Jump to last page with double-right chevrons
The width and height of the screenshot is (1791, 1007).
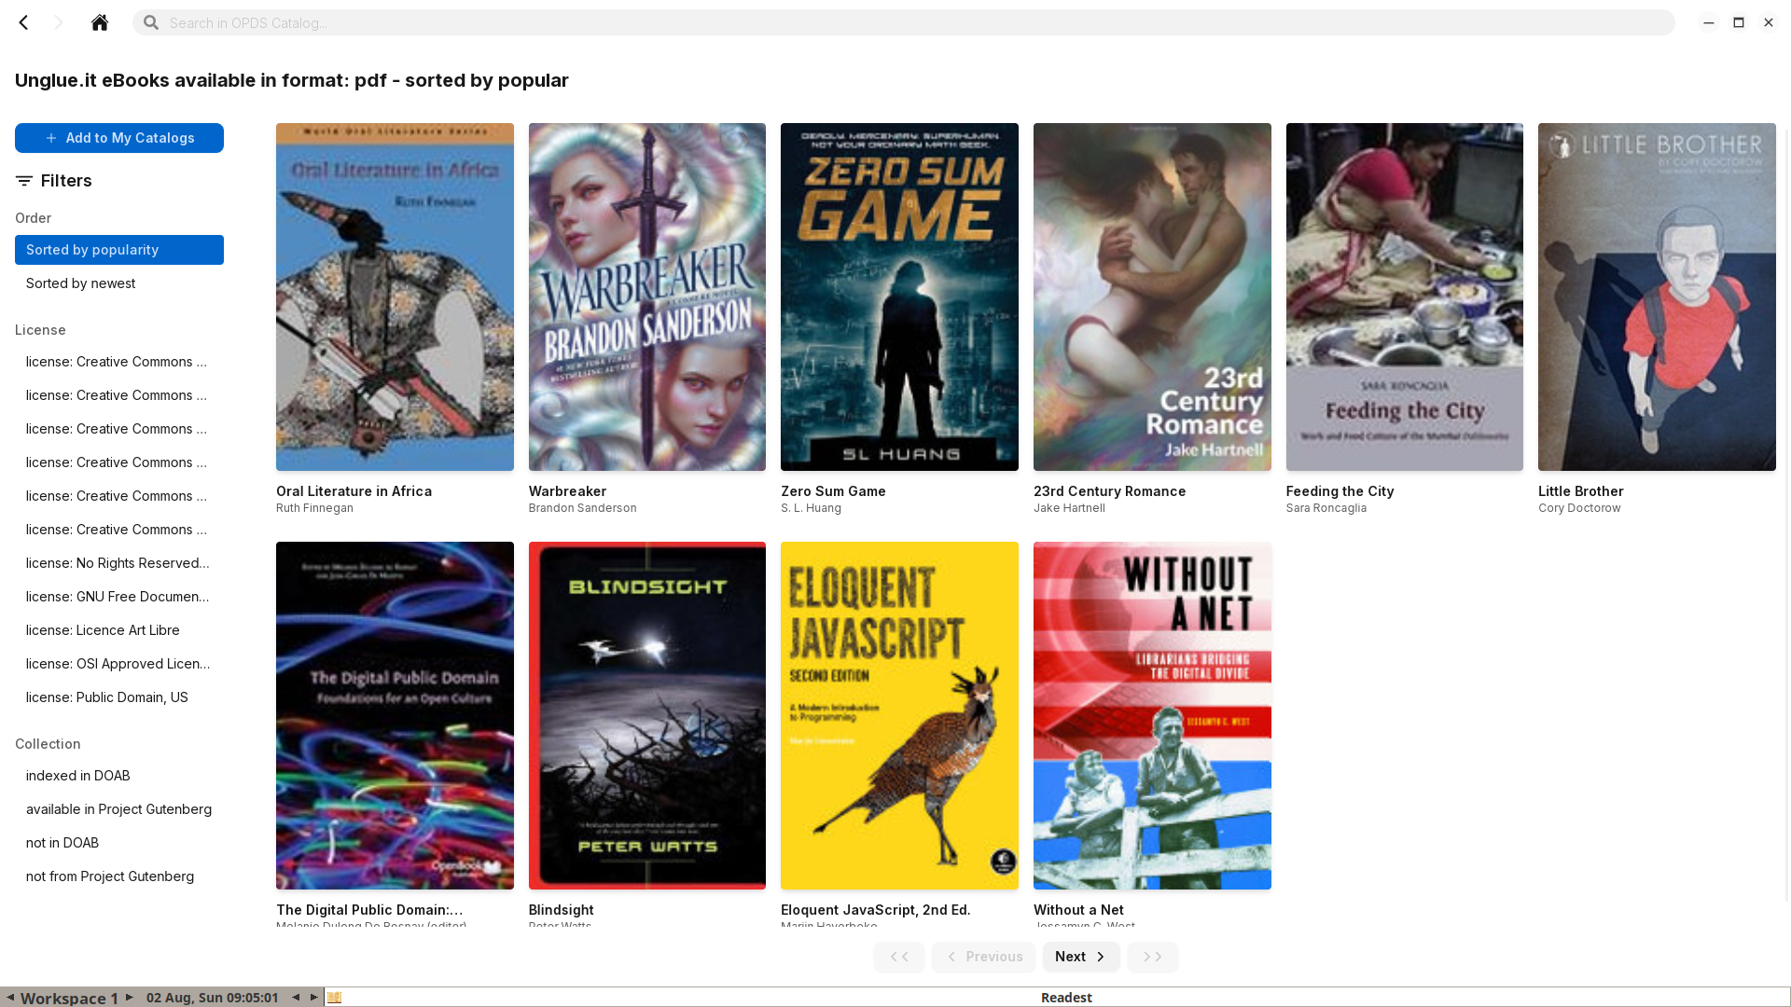tap(1152, 957)
